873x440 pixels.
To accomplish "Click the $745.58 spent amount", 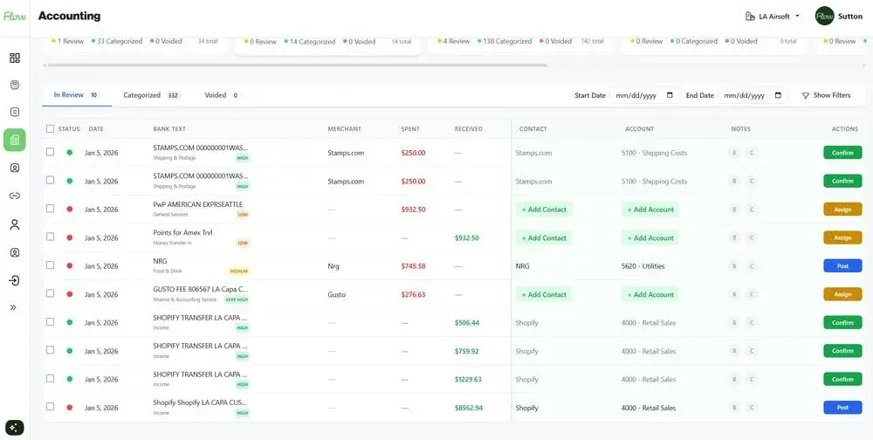I will click(x=413, y=266).
